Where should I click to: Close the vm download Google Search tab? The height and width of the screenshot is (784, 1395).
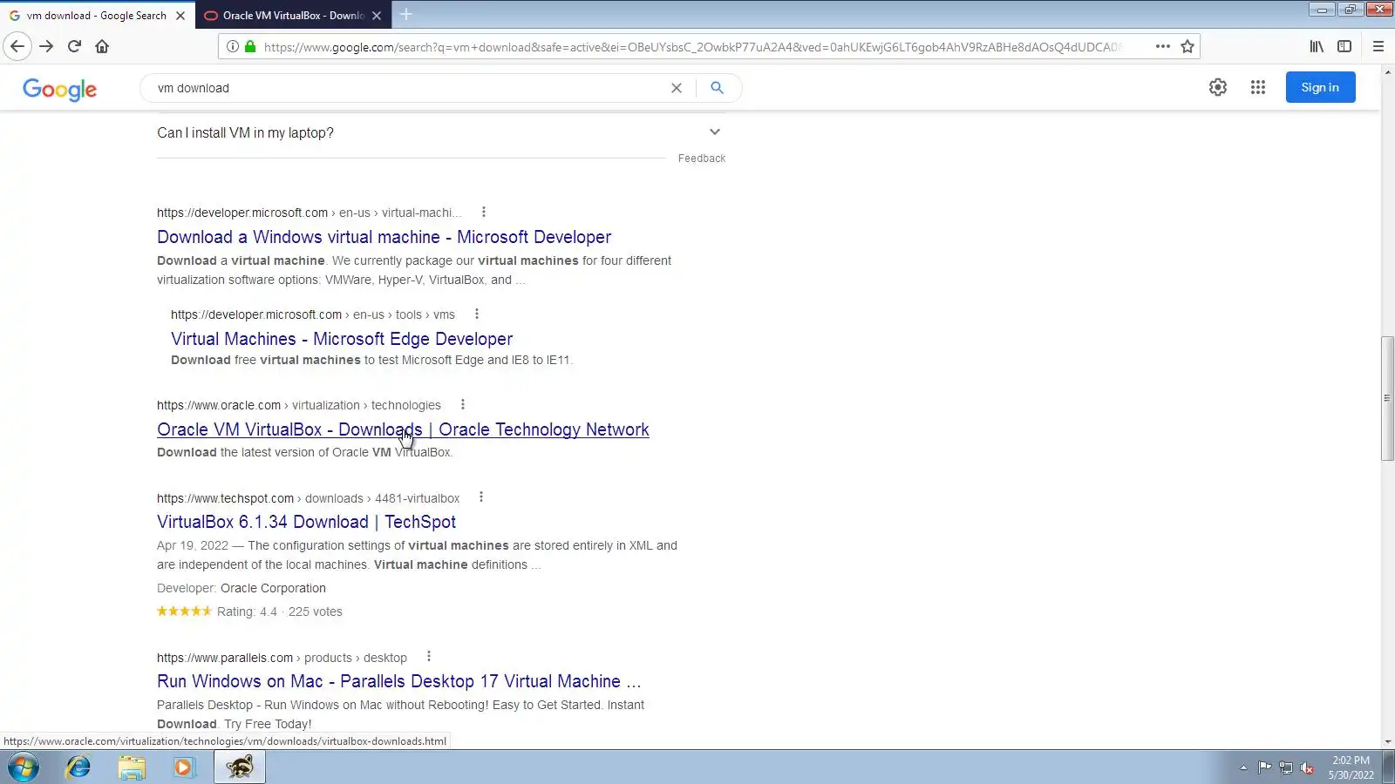pos(180,16)
